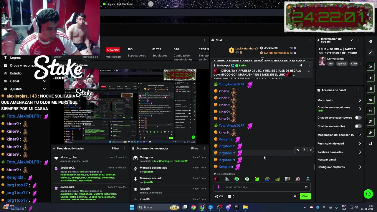Open pinned message three-dot menu
377x212 pixels.
pos(309,65)
